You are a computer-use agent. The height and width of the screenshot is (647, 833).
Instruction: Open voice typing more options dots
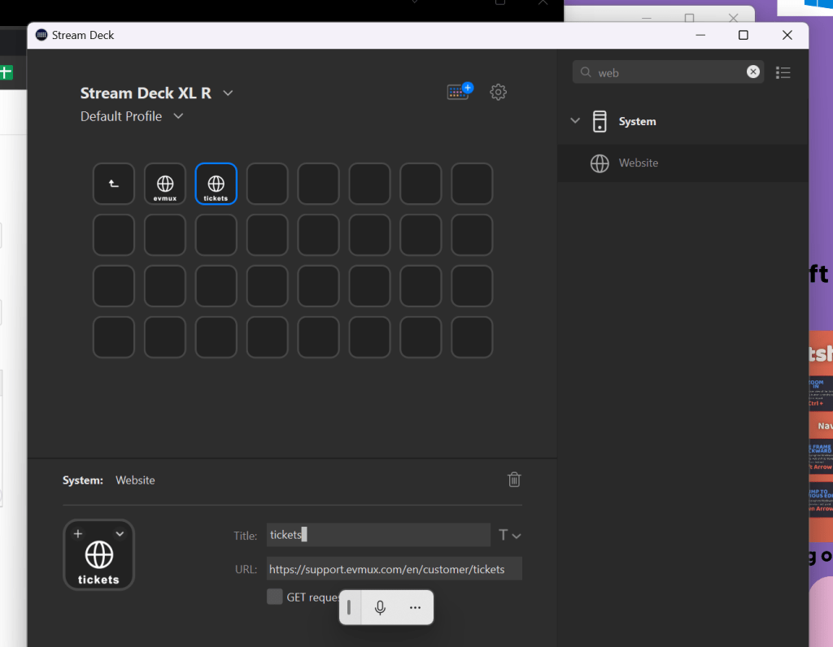coord(415,607)
